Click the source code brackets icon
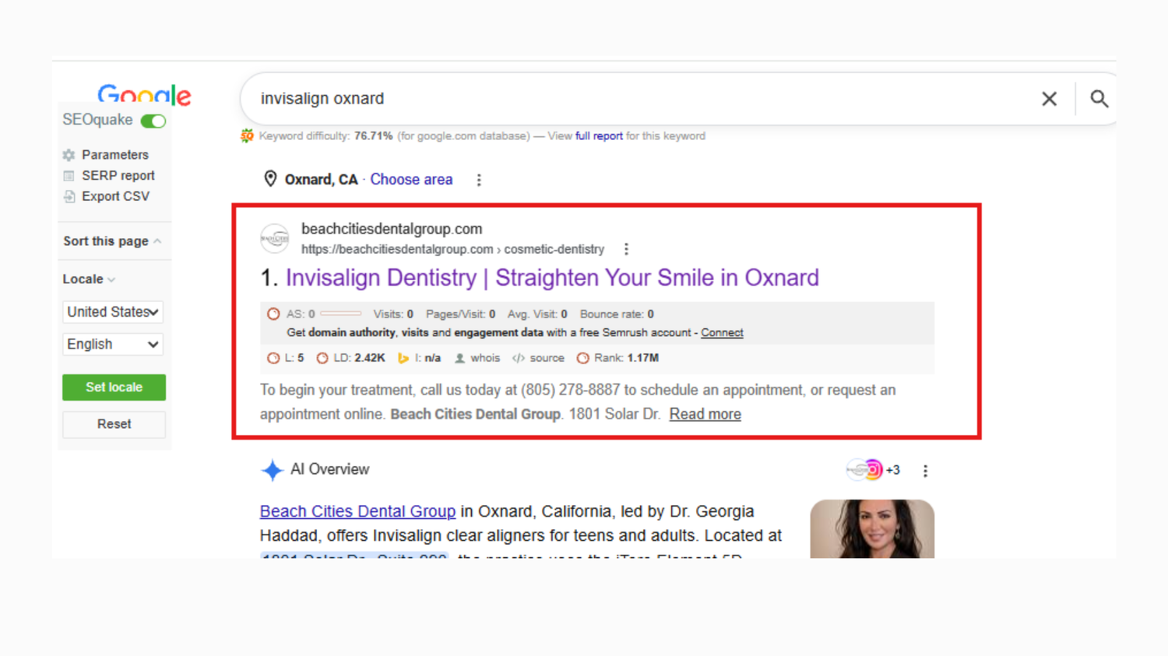The image size is (1168, 656). (x=519, y=358)
